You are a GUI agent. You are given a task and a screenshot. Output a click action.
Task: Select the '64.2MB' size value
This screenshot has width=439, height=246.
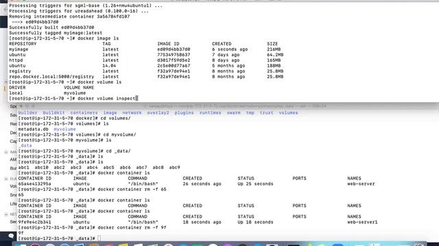[x=275, y=55]
